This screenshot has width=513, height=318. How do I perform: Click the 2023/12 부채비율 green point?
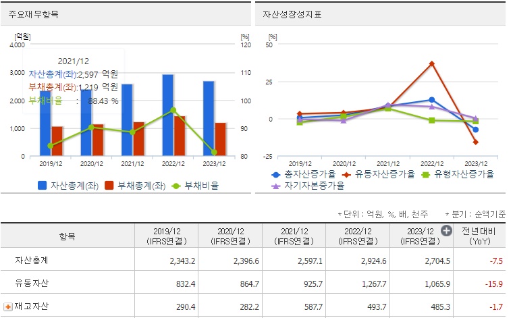214,153
